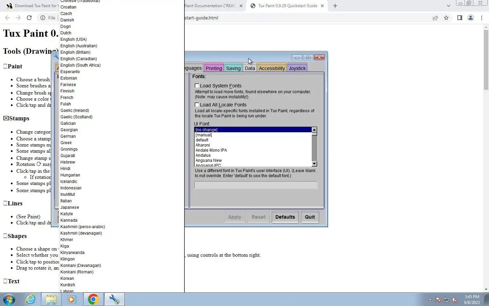Open volume control in system tray
The width and height of the screenshot is (489, 306).
click(455, 300)
